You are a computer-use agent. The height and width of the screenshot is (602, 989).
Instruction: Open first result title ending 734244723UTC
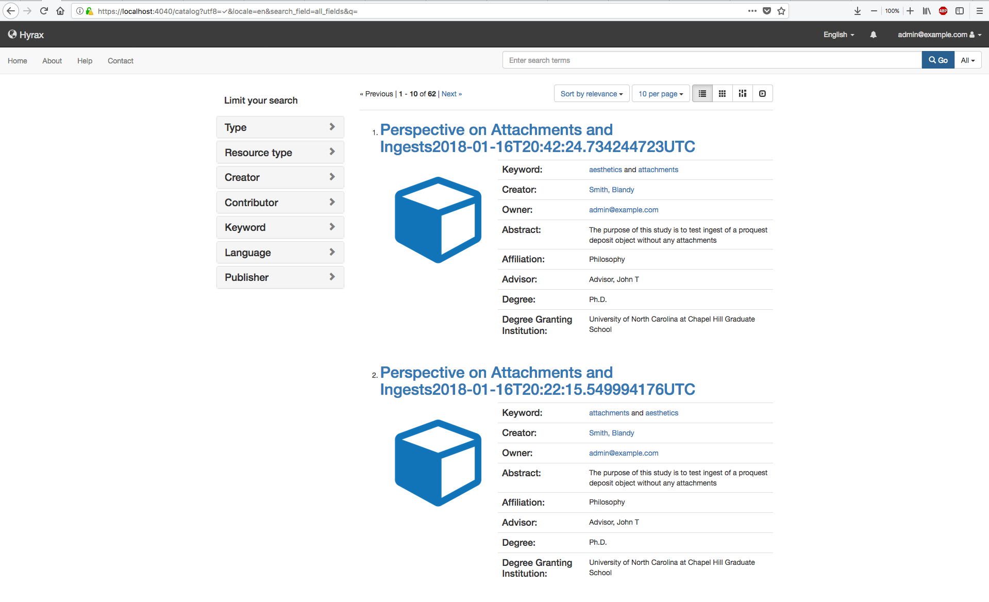pyautogui.click(x=538, y=138)
